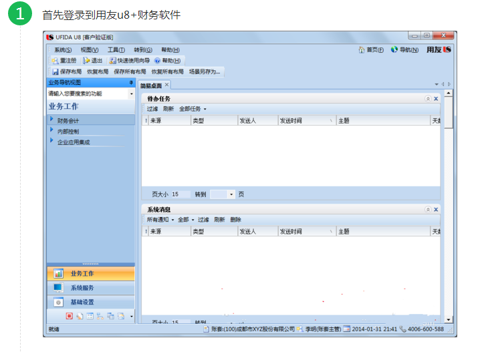Open the 系统(S) menu

tap(63, 49)
